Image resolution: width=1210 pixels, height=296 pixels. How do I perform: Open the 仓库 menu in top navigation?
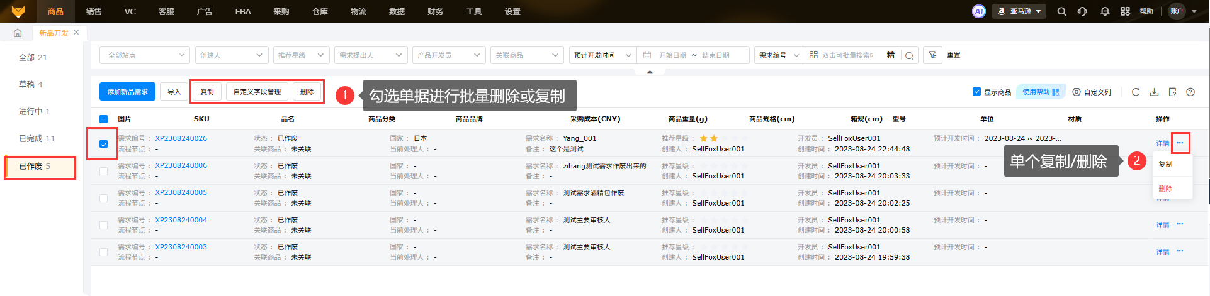pyautogui.click(x=320, y=11)
